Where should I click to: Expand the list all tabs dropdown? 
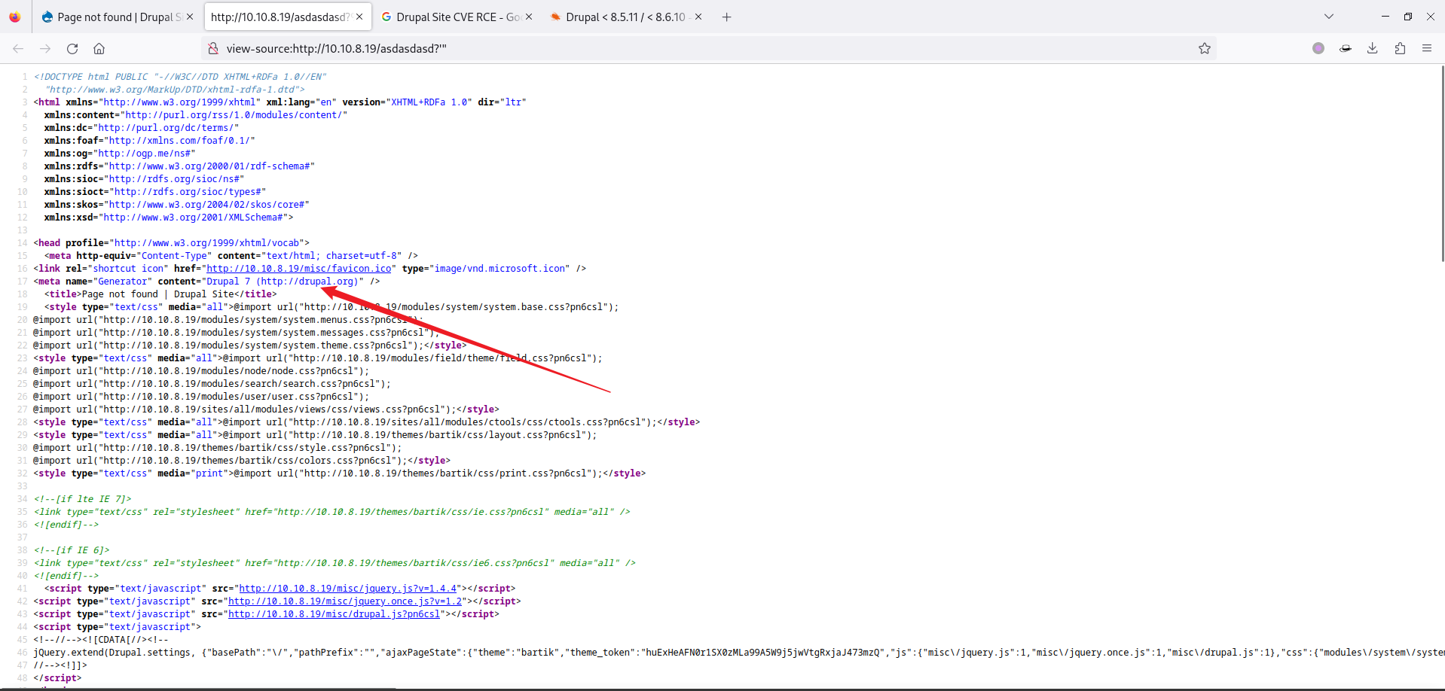[x=1329, y=17]
